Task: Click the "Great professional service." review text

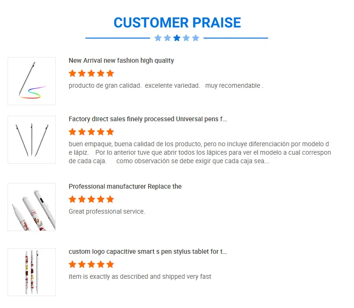Action: pos(107,211)
